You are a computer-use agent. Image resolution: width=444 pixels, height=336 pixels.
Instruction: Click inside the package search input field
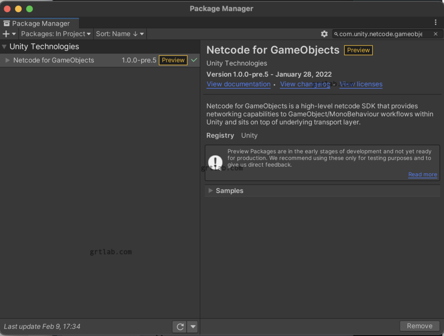coord(382,34)
